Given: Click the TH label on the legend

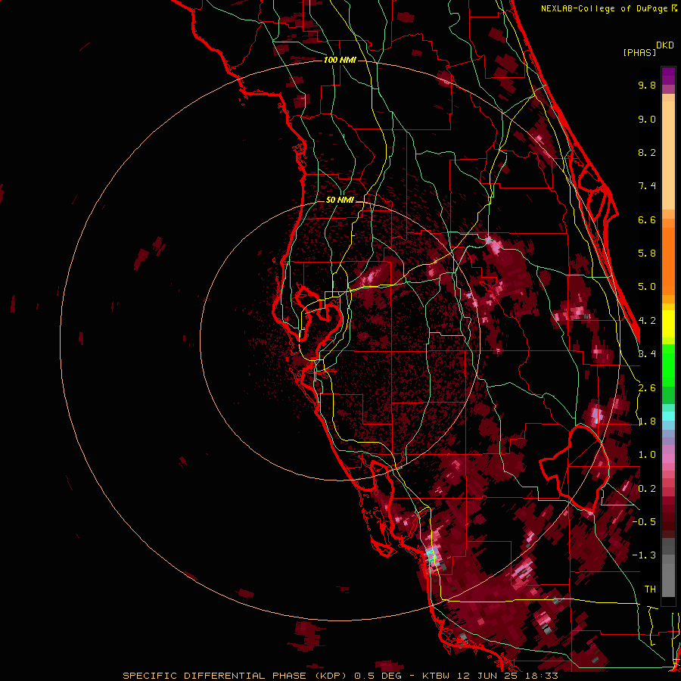Looking at the screenshot, I should (x=650, y=589).
